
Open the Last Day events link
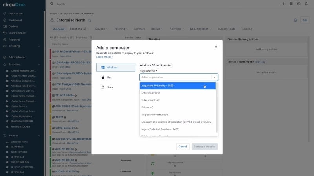[260, 62]
